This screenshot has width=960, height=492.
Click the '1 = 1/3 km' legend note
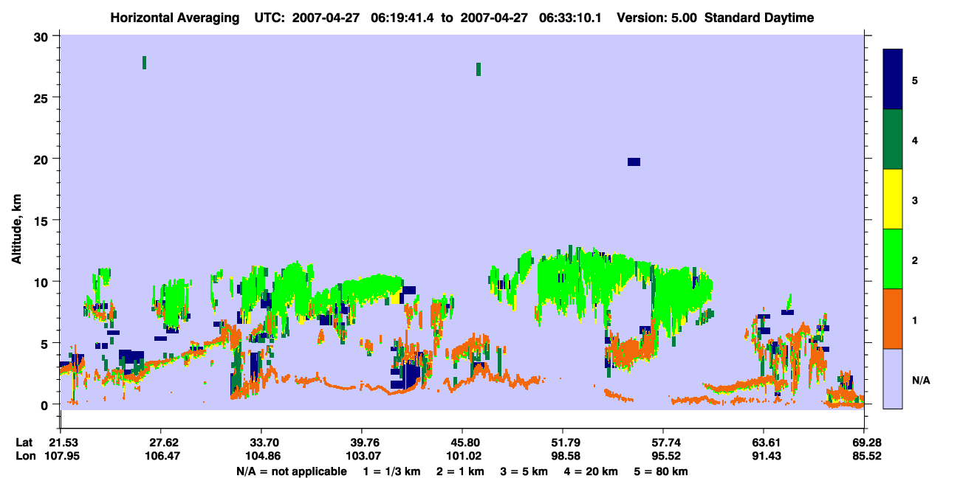pos(392,471)
